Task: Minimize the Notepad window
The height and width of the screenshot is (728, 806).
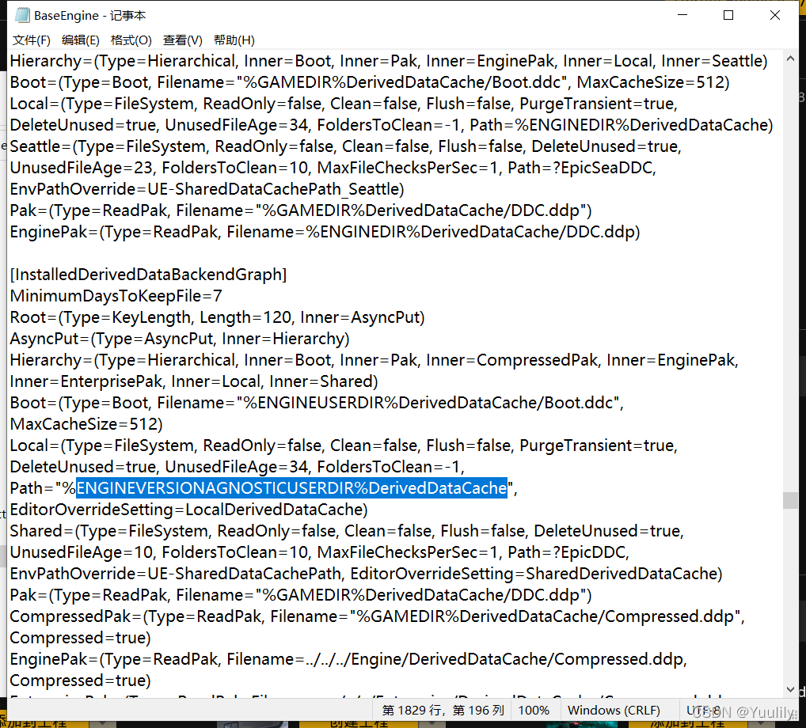Action: [682, 14]
